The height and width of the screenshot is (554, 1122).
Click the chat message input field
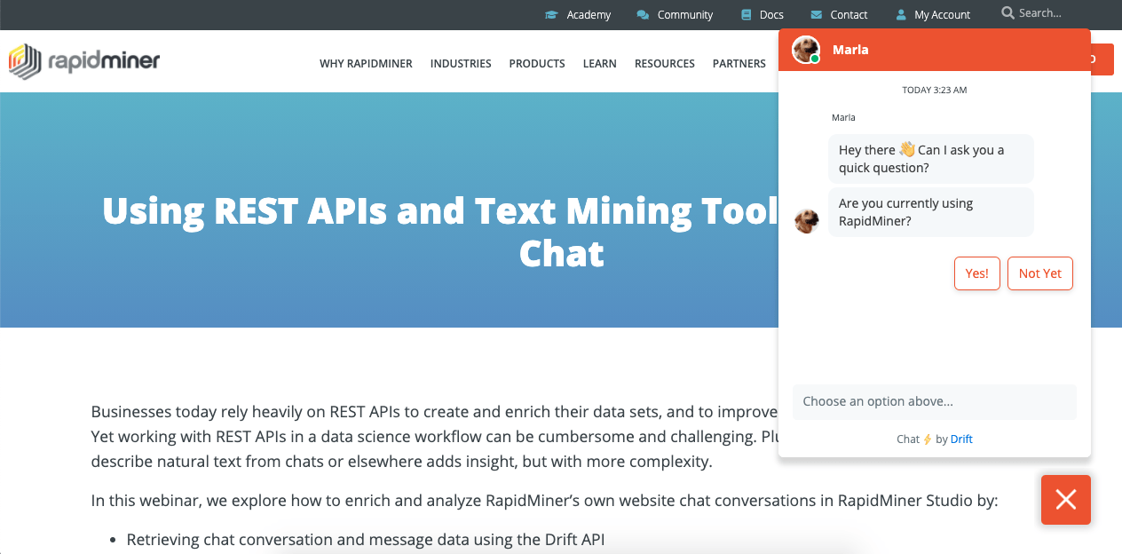[935, 401]
